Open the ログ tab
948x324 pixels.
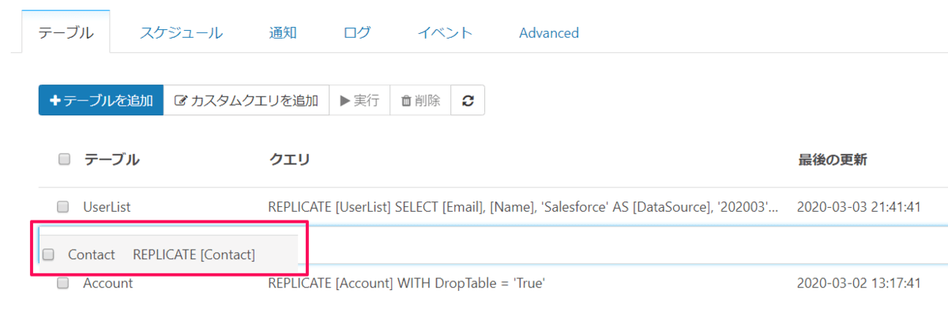(357, 32)
